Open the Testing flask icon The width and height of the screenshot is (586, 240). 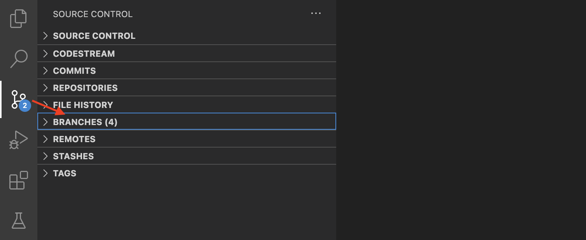tap(18, 221)
